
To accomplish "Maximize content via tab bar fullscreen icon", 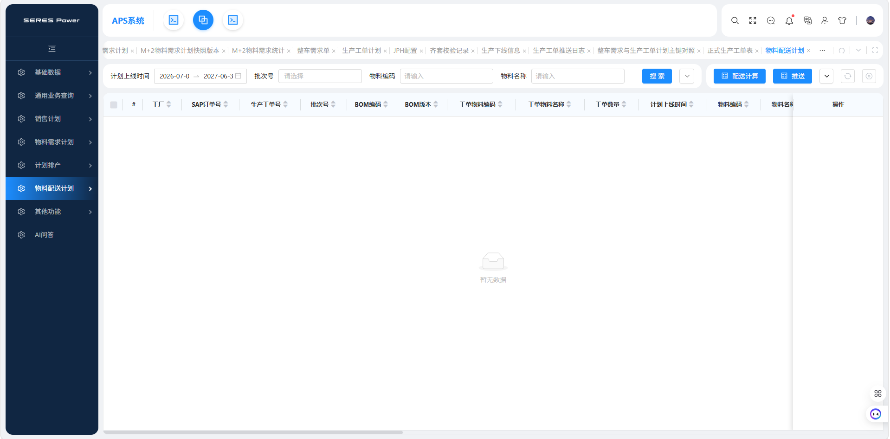I will pyautogui.click(x=875, y=51).
